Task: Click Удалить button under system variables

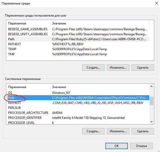Action: (x=143, y=131)
